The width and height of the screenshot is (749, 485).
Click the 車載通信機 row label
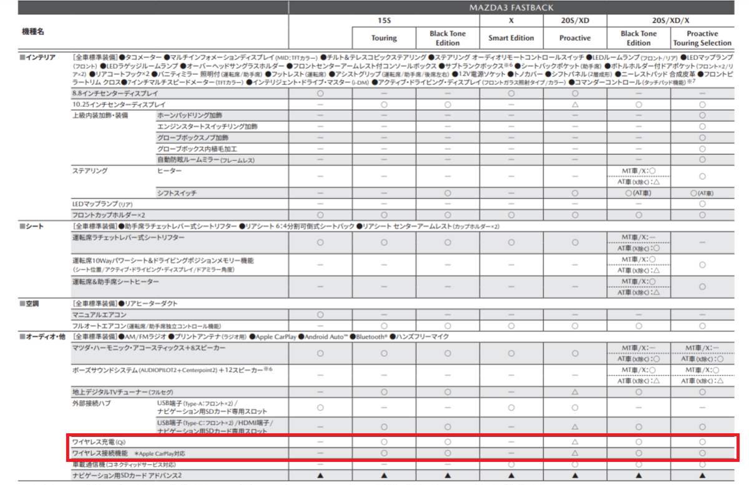124,464
